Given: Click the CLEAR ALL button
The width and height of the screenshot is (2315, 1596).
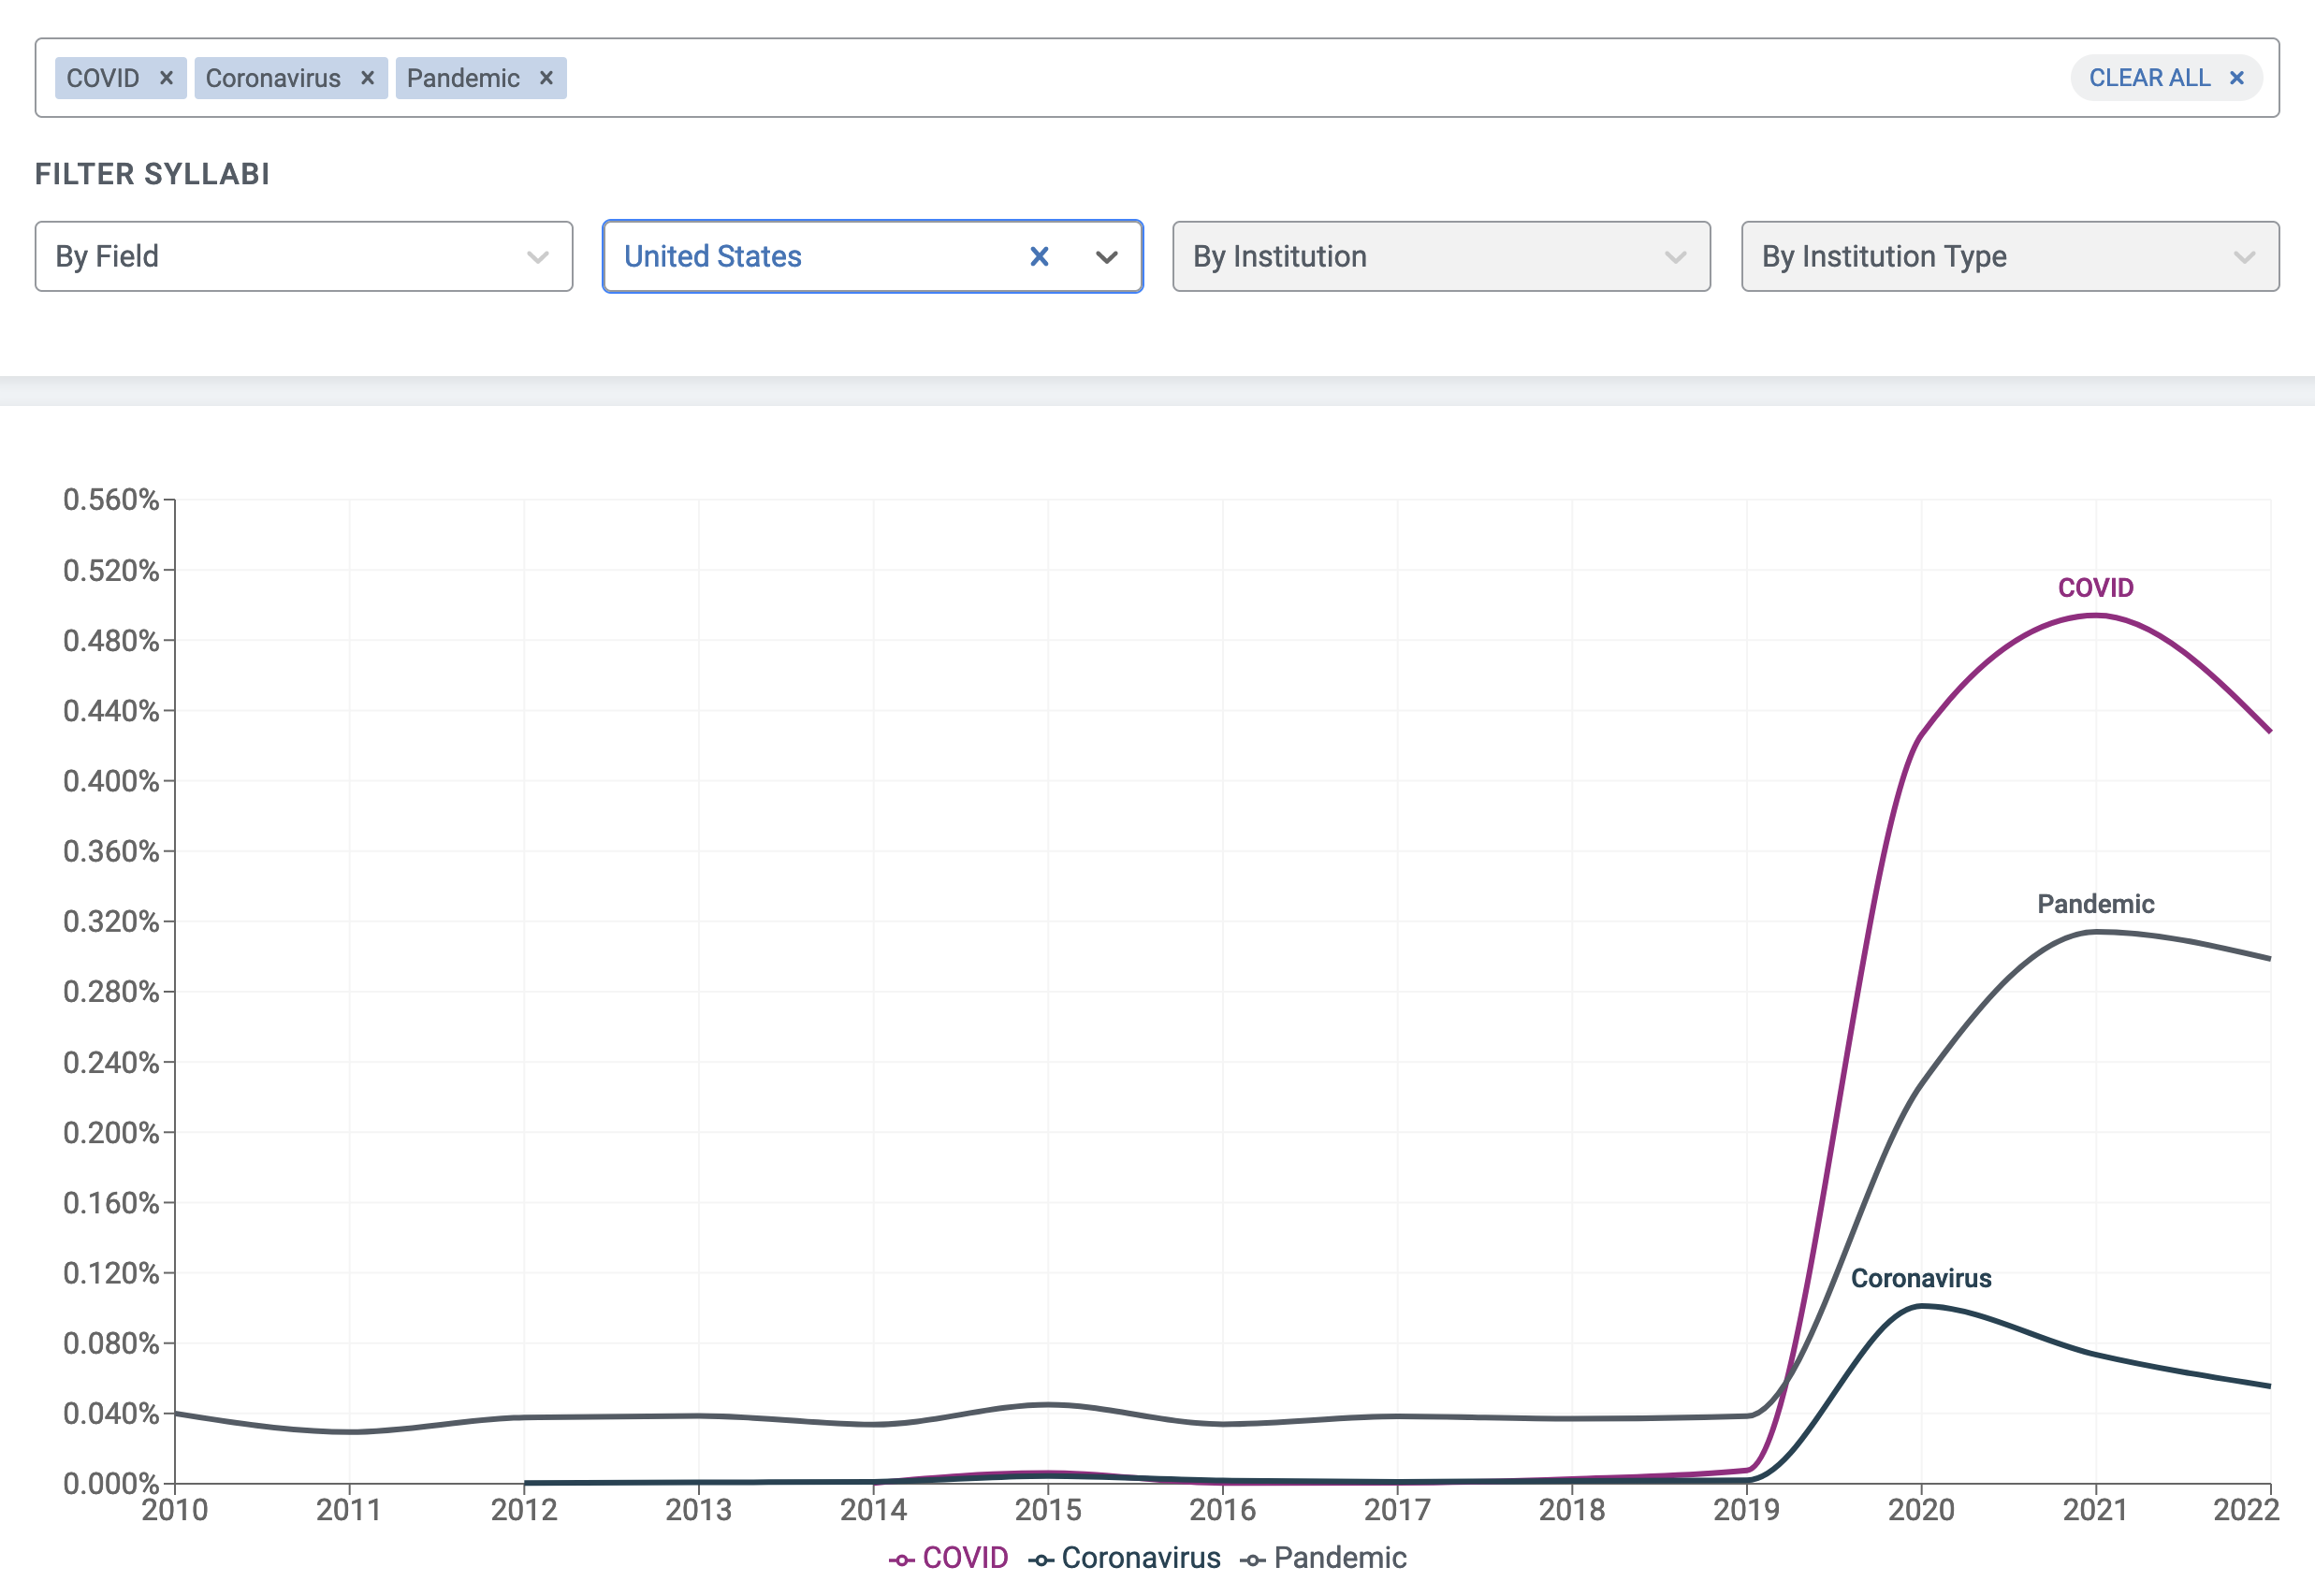Looking at the screenshot, I should (x=2166, y=78).
